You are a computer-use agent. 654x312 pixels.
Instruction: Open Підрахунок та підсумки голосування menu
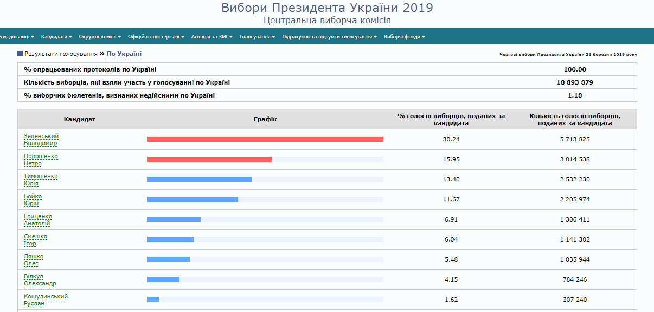point(329,37)
